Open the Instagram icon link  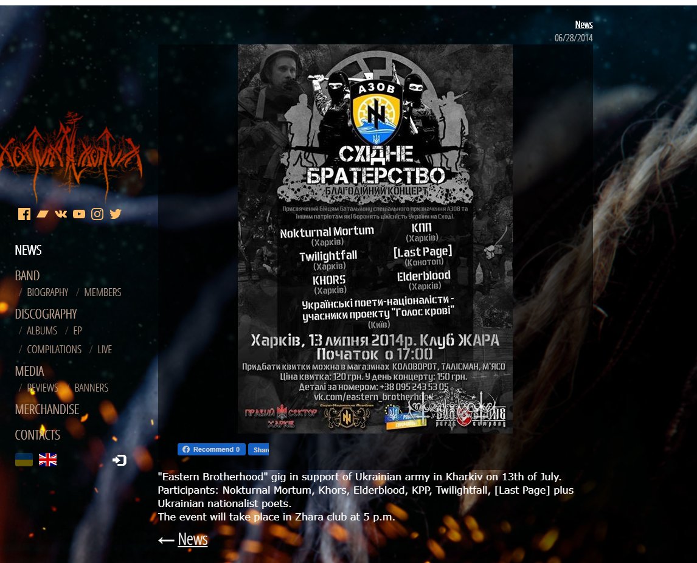(x=97, y=214)
